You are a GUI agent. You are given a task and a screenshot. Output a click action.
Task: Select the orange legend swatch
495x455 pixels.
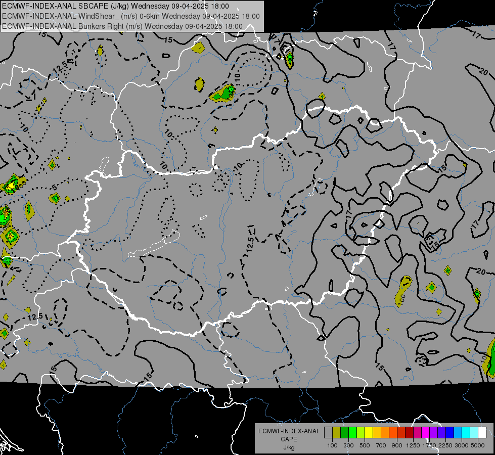tap(385, 432)
